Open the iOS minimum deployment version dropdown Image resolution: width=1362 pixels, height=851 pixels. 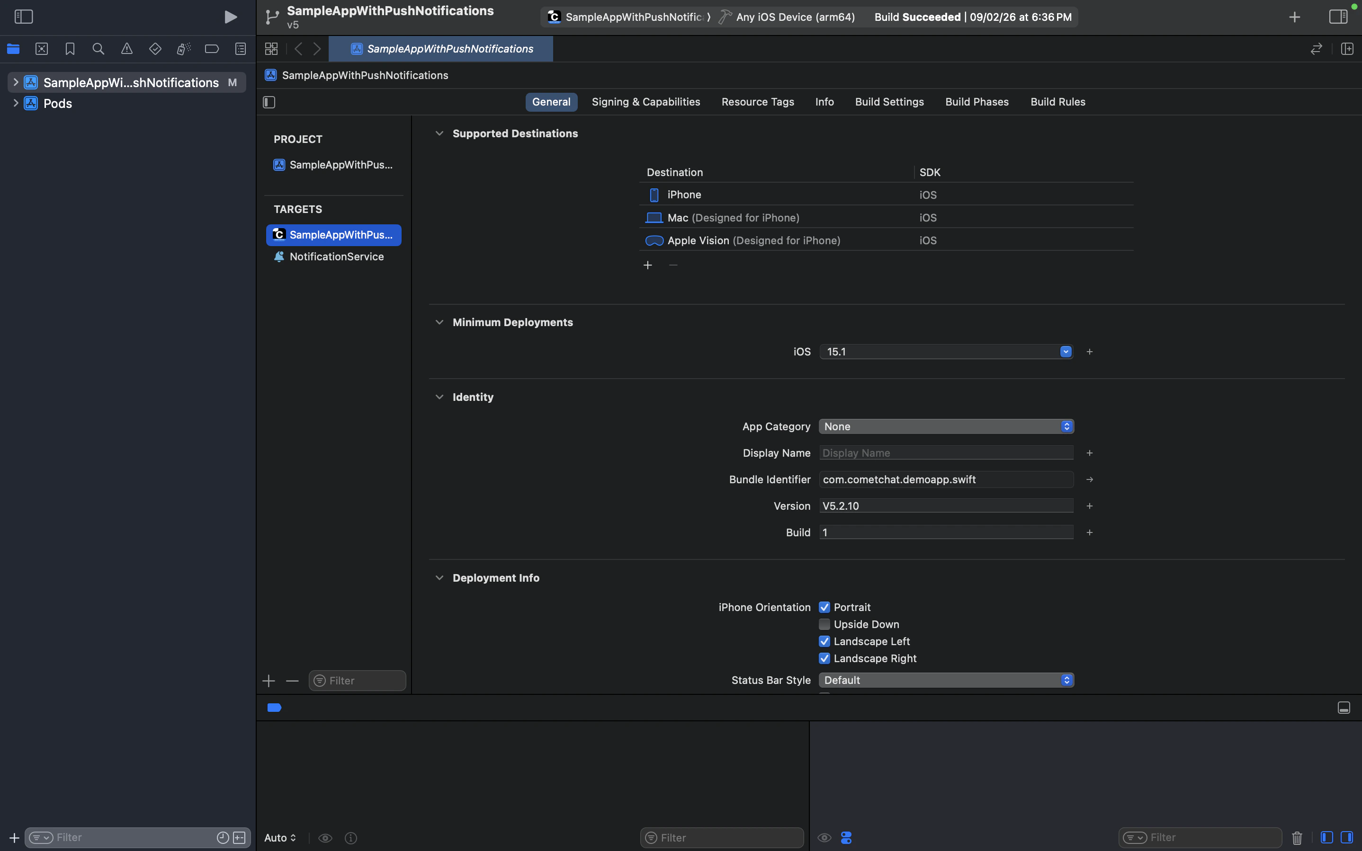point(1064,351)
